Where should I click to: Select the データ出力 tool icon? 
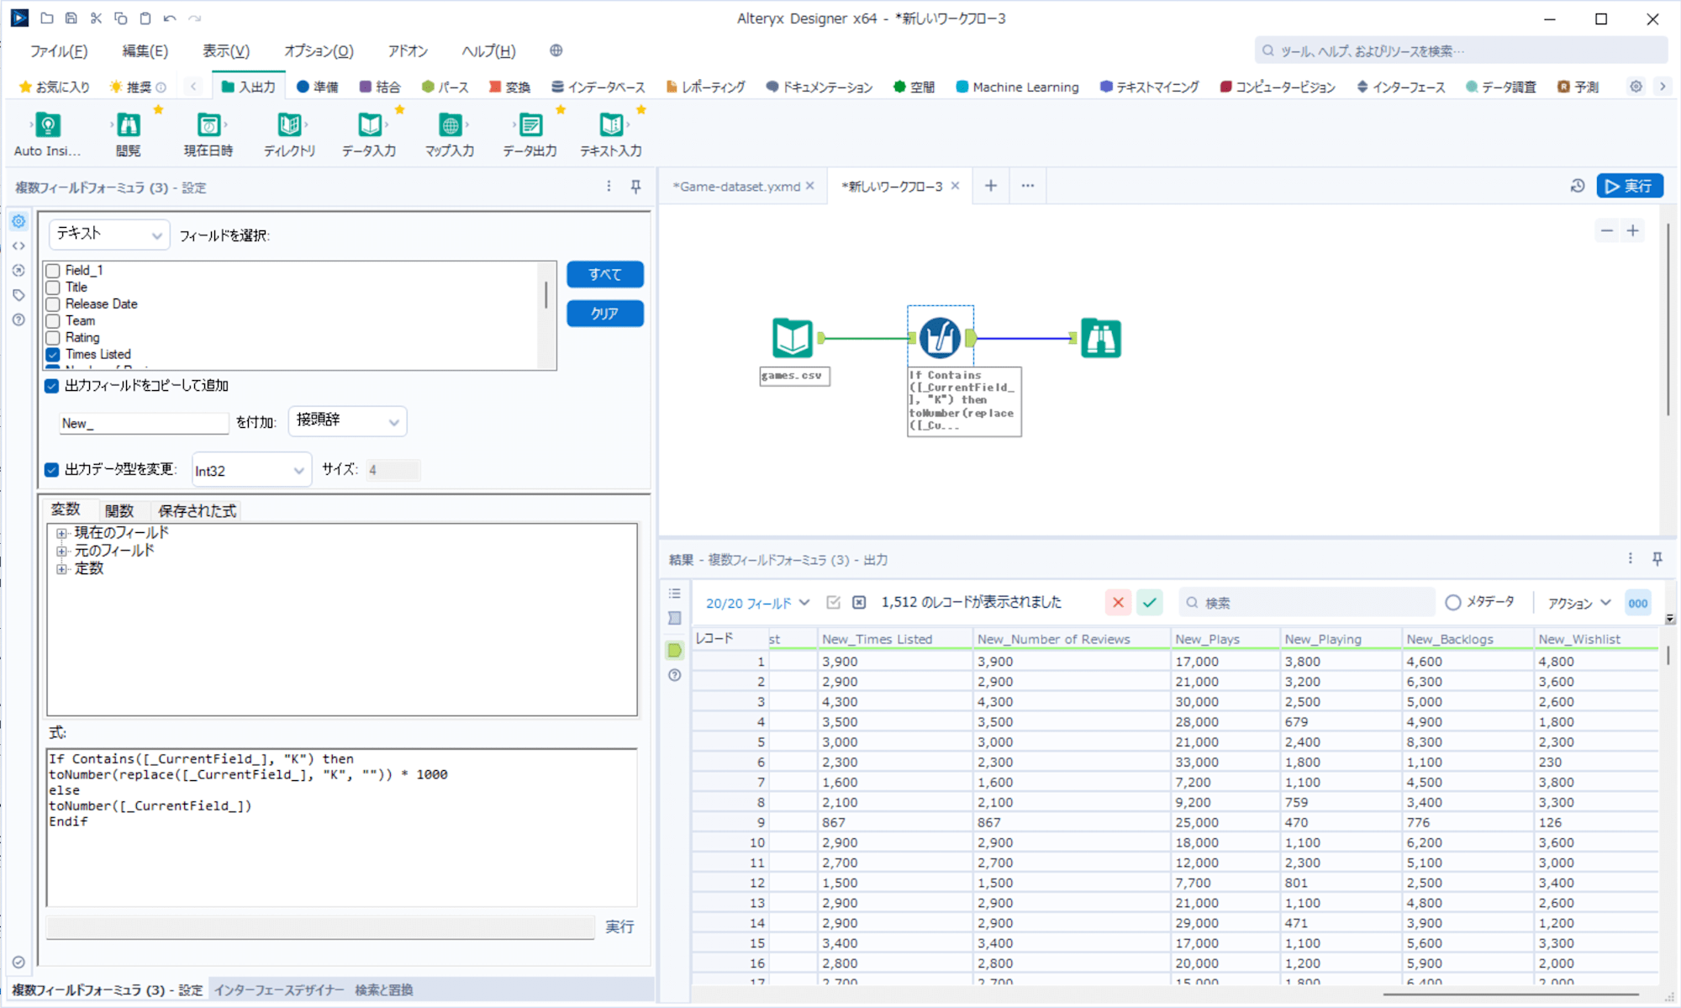pyautogui.click(x=530, y=126)
